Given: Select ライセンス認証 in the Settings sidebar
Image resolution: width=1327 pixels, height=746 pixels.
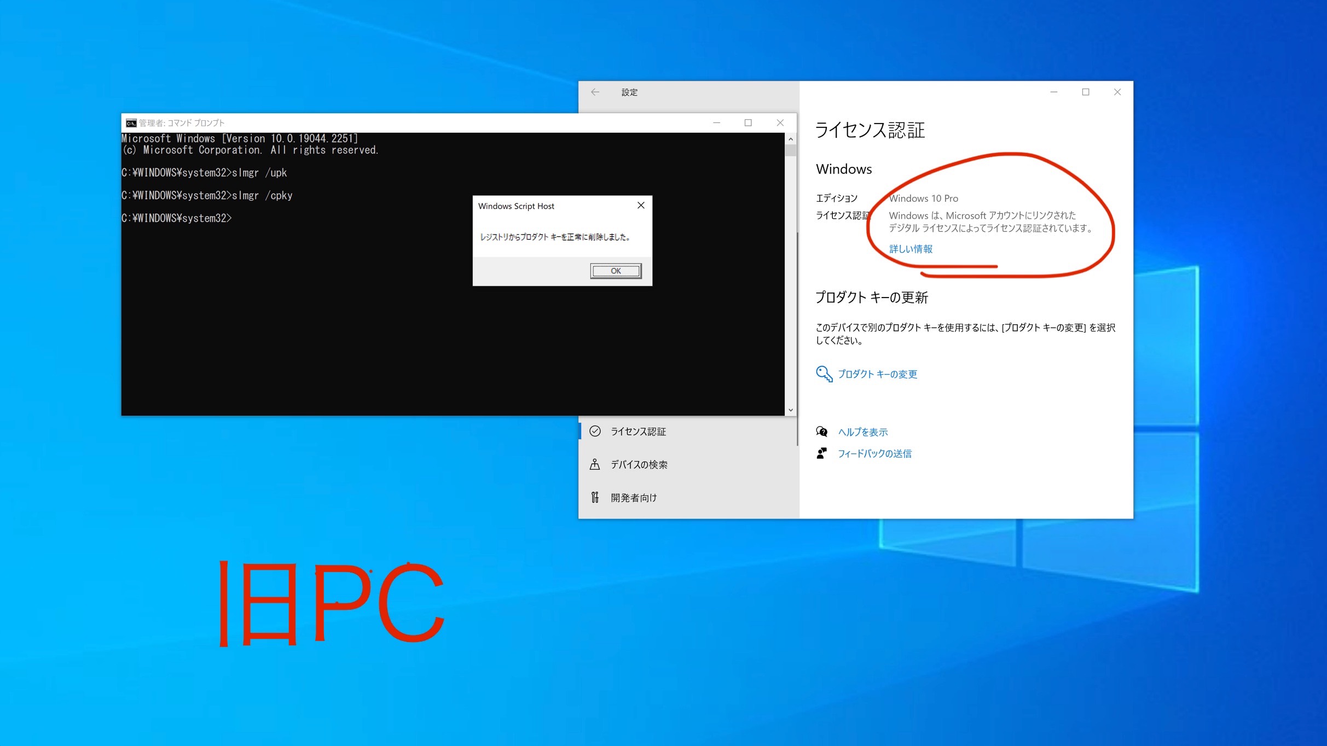Looking at the screenshot, I should click(638, 432).
